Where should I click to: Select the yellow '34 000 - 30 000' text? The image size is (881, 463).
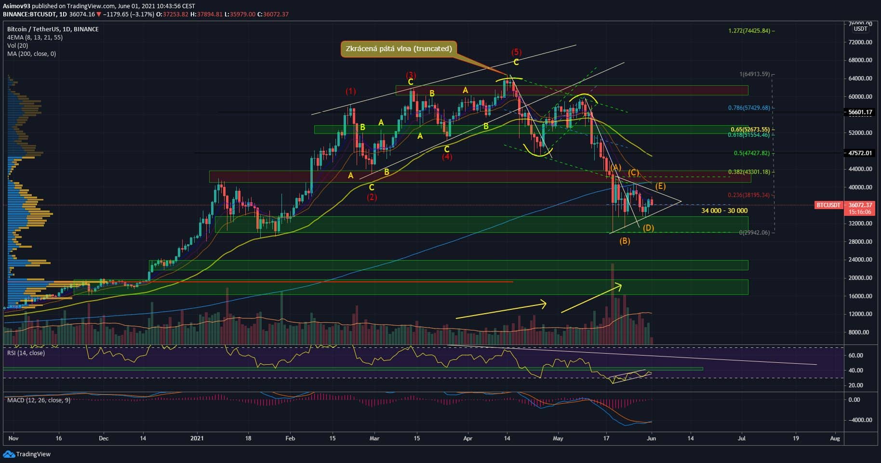(724, 211)
